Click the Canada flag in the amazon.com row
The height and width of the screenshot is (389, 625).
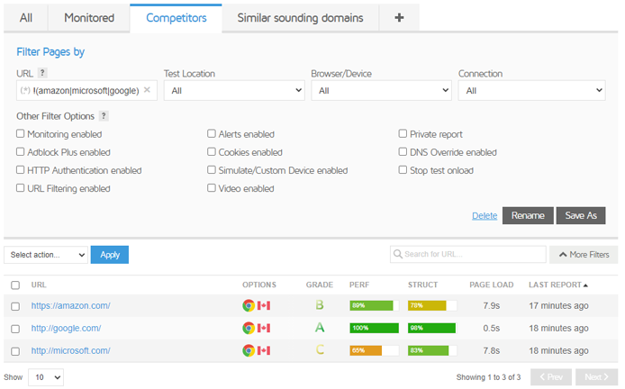pyautogui.click(x=264, y=305)
